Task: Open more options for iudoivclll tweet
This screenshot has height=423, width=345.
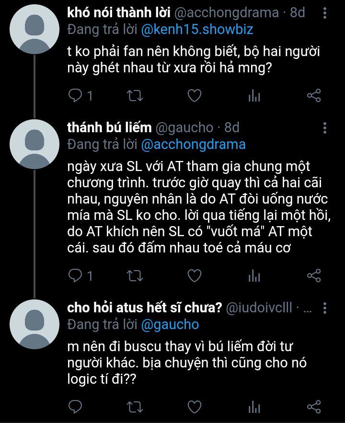Action: [325, 309]
